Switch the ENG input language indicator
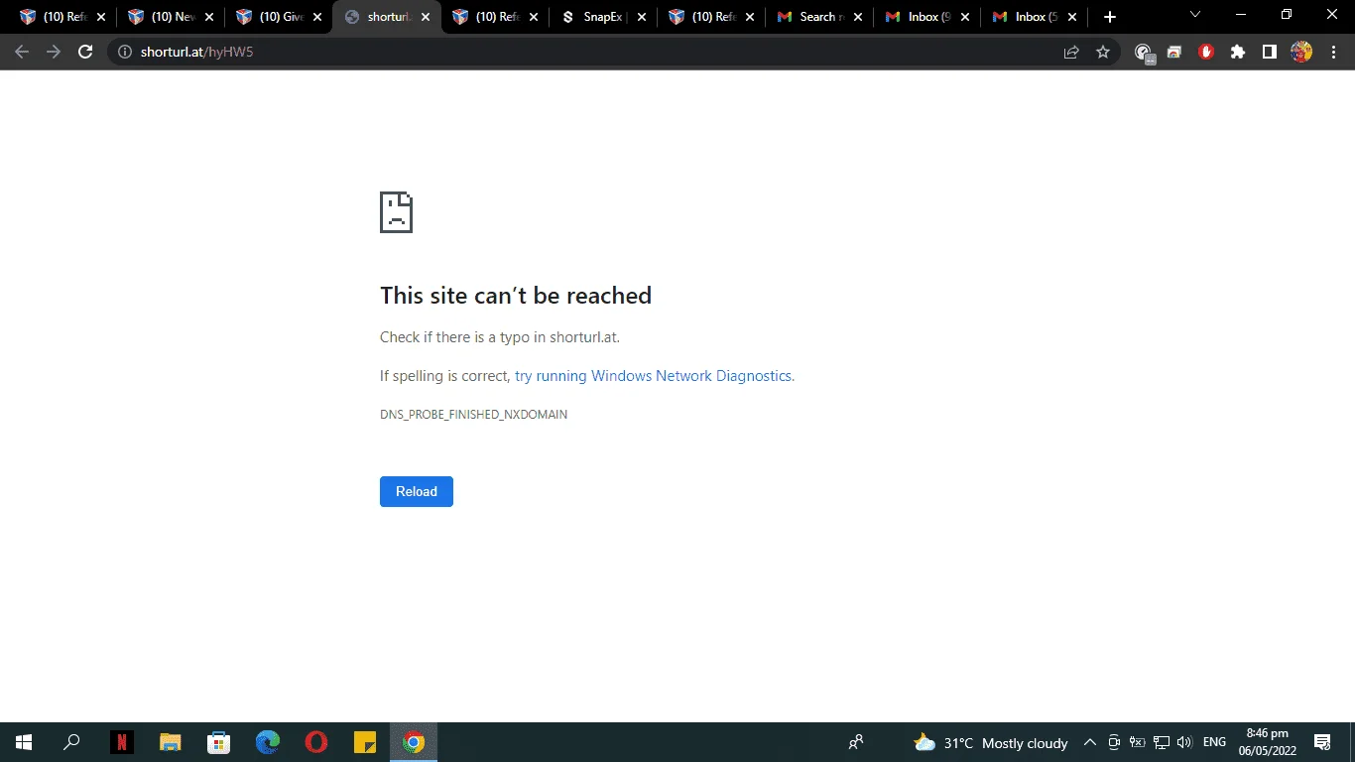The height and width of the screenshot is (762, 1355). click(1214, 742)
